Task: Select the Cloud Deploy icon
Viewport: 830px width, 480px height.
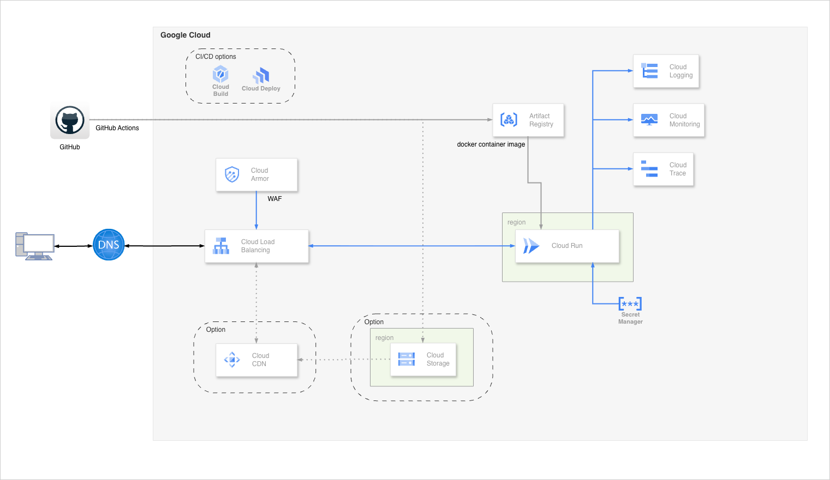Action: click(x=261, y=75)
